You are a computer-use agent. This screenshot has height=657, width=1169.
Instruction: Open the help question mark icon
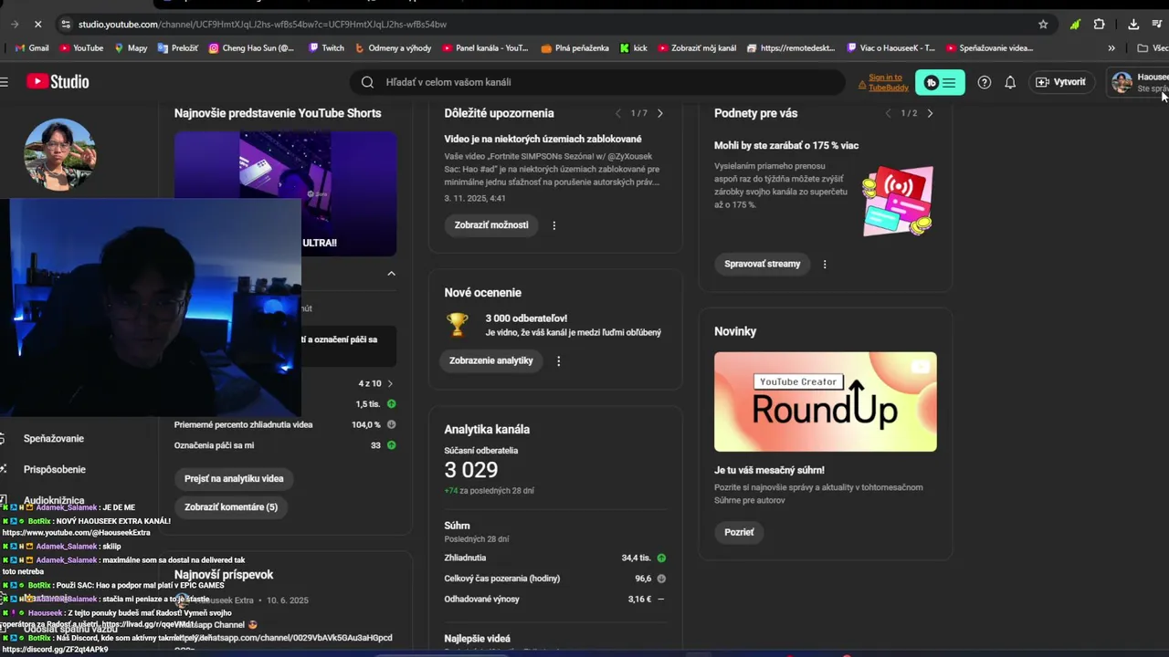coord(985,82)
